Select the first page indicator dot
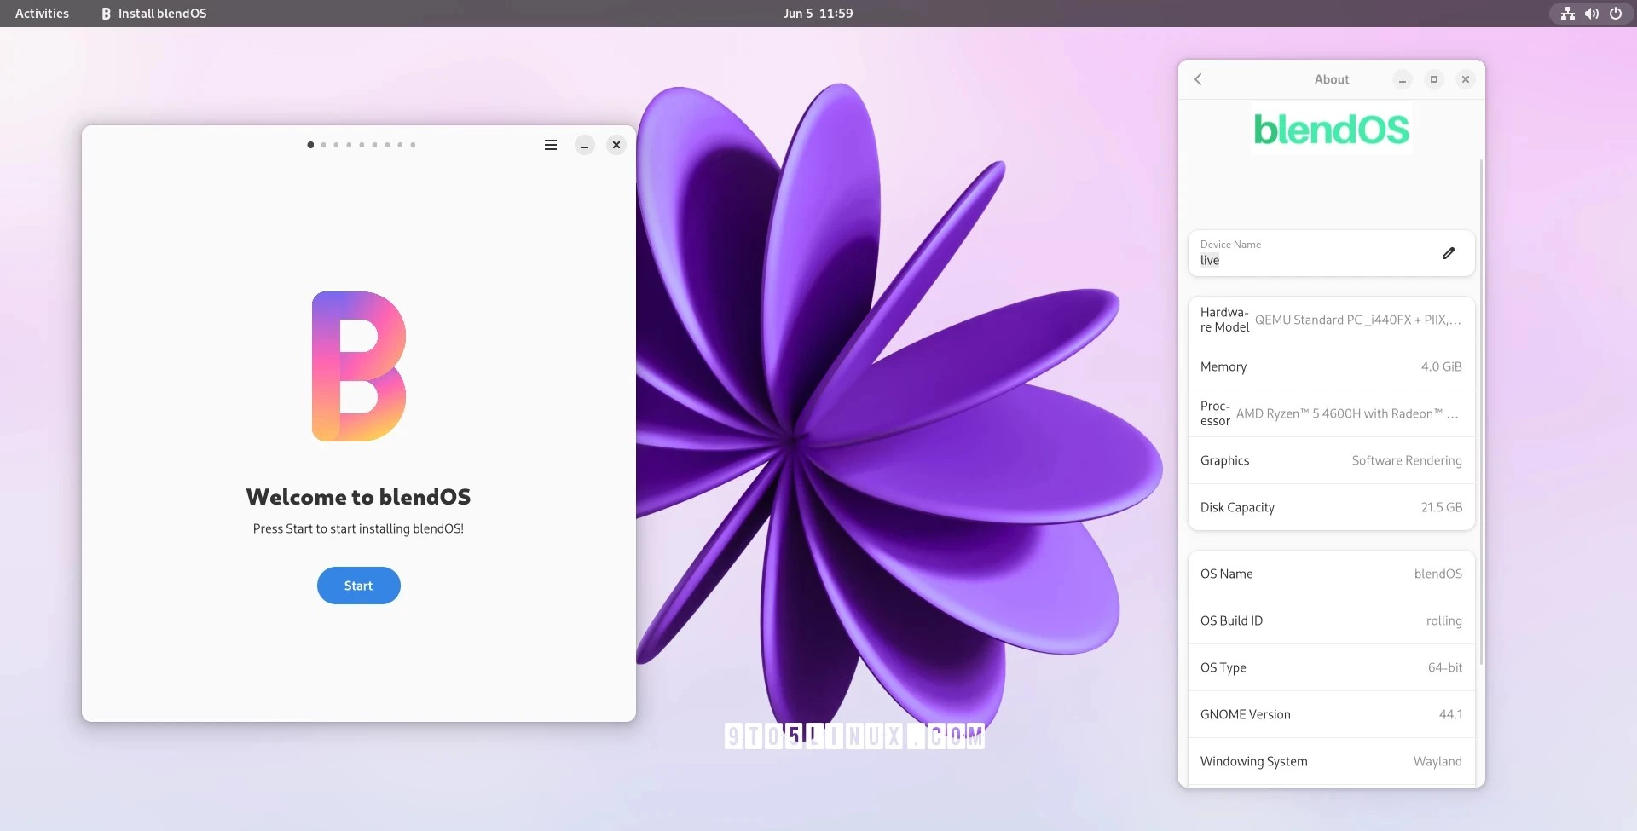Image resolution: width=1637 pixels, height=831 pixels. coord(310,145)
